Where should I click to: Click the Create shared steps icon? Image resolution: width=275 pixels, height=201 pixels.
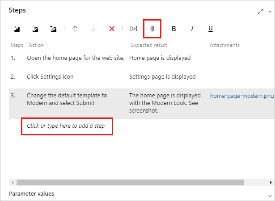(x=53, y=29)
